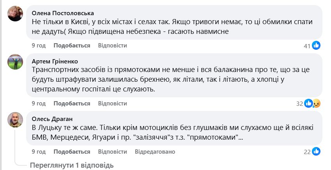Click the 9 год timestamp on Олена's comment
331x170 pixels.
point(39,46)
